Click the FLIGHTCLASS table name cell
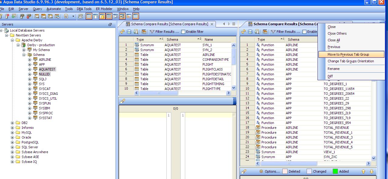This screenshot has height=179, width=388. tap(217, 69)
